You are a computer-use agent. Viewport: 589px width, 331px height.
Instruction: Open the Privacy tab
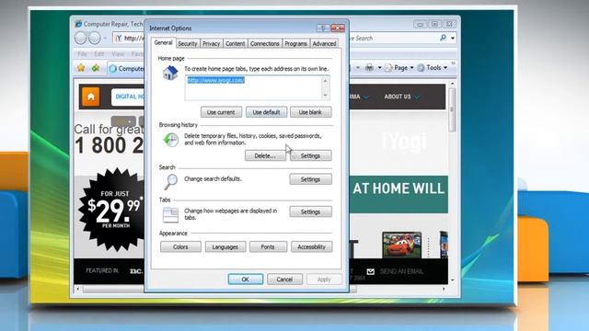pos(211,43)
